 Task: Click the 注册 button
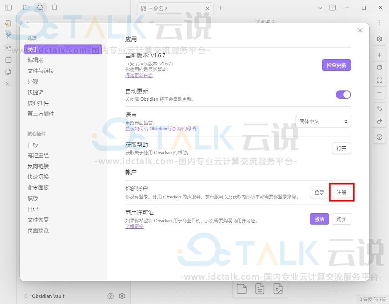coord(342,192)
